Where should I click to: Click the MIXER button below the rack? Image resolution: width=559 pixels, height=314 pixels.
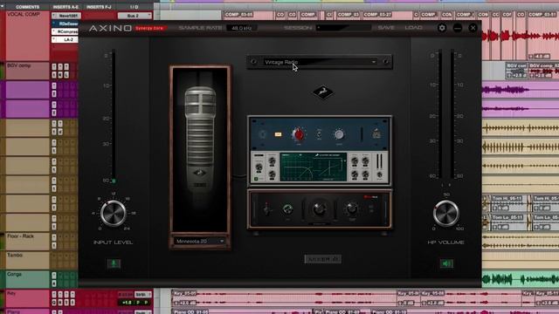click(x=322, y=259)
